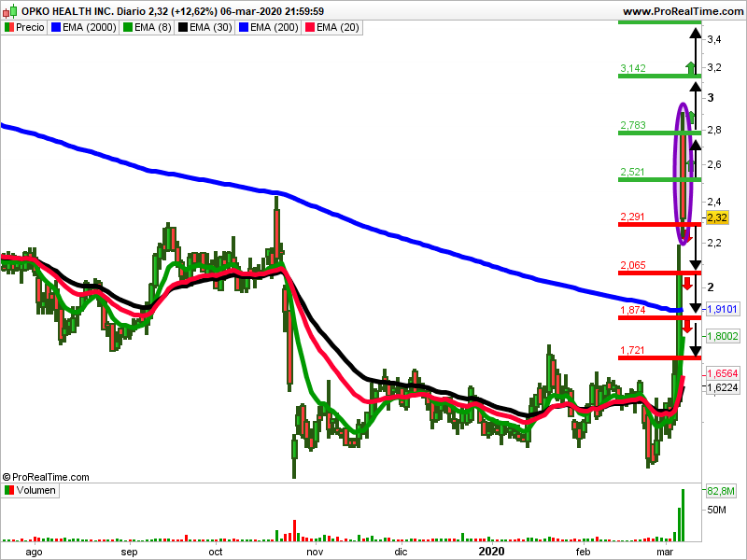
Task: Click the ProRealTime.com copyright text
Action: click(46, 477)
